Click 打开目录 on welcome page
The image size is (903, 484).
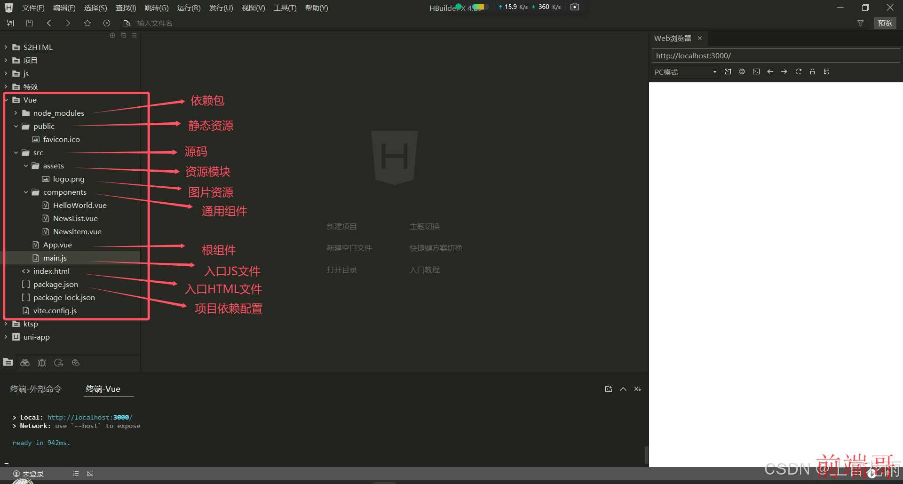pos(342,270)
